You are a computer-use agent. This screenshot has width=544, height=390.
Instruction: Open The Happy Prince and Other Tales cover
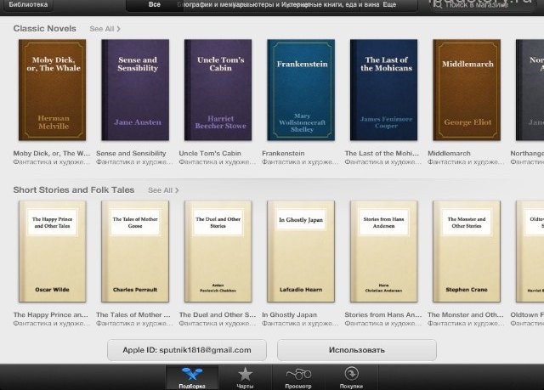[x=52, y=252]
